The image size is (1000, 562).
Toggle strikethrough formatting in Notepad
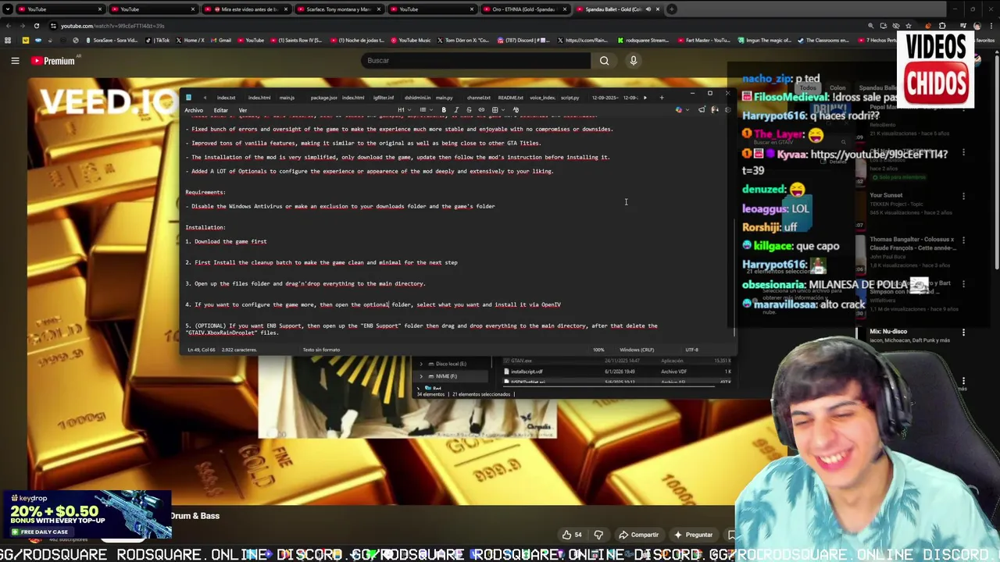coord(469,110)
